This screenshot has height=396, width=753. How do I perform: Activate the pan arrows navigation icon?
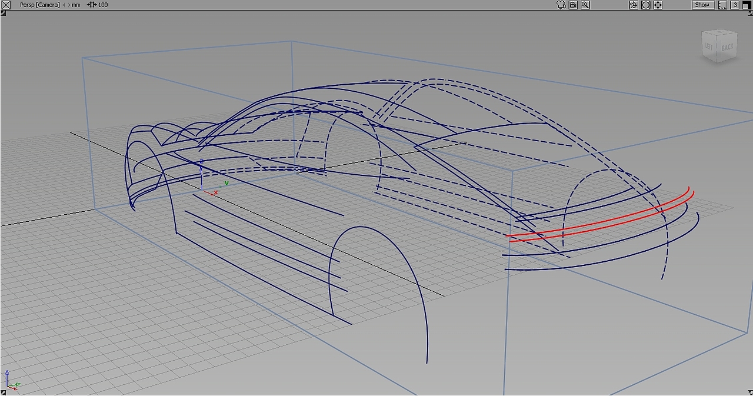(658, 5)
